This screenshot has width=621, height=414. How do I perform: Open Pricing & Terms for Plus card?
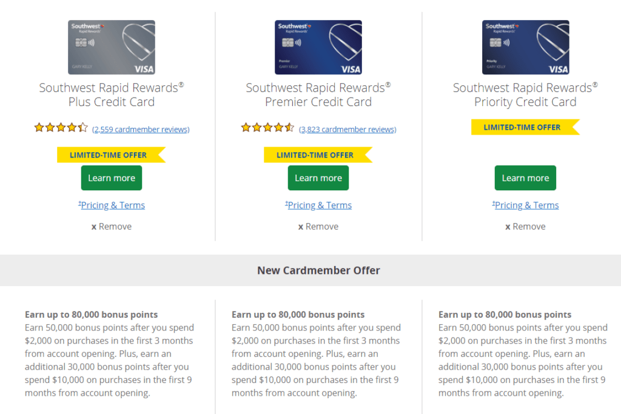pyautogui.click(x=112, y=205)
